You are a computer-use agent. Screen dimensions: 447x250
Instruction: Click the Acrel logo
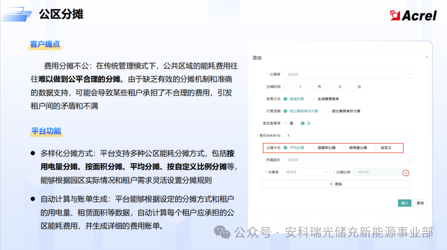point(413,15)
